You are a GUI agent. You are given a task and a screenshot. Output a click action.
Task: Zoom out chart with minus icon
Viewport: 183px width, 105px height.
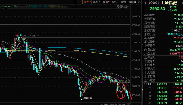pos(80,2)
